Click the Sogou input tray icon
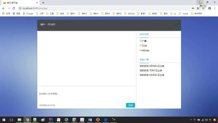218x123 pixels. [x=215, y=120]
